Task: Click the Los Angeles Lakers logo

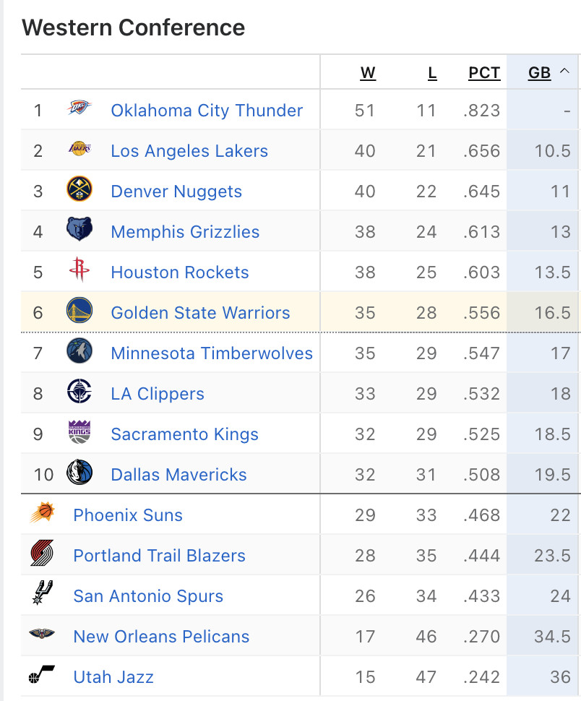Action: (x=79, y=148)
